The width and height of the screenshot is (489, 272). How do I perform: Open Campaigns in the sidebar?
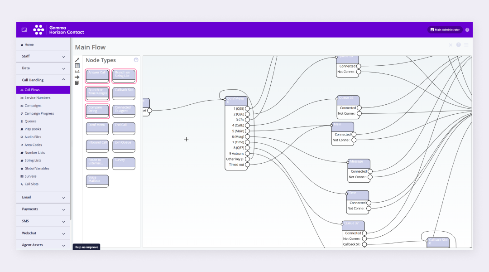[43, 106]
